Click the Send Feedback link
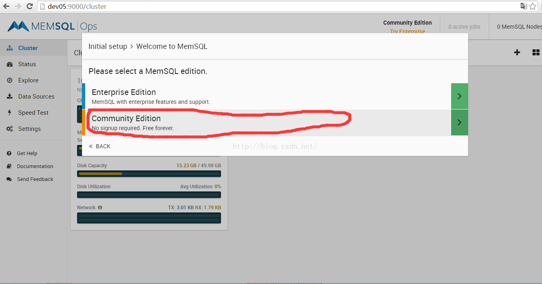542x284 pixels. [x=35, y=179]
